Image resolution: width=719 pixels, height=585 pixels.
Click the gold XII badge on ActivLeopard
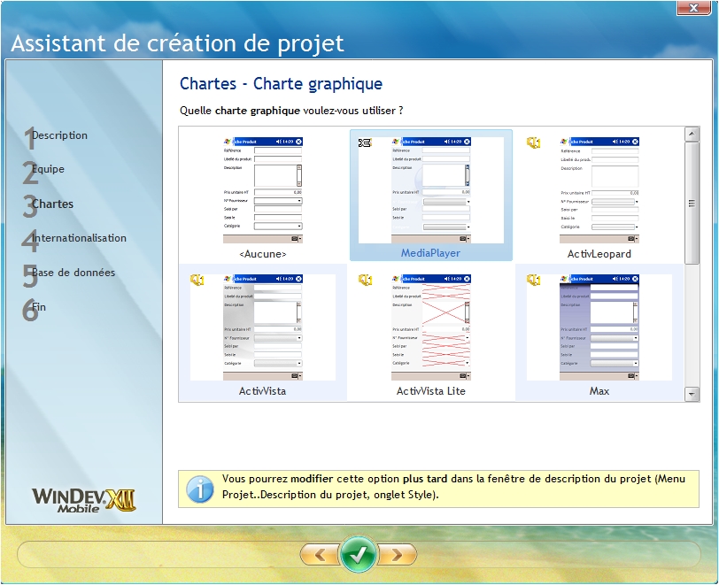[533, 142]
